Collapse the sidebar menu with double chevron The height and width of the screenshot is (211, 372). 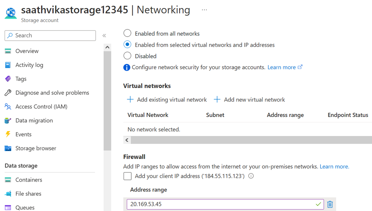104,35
